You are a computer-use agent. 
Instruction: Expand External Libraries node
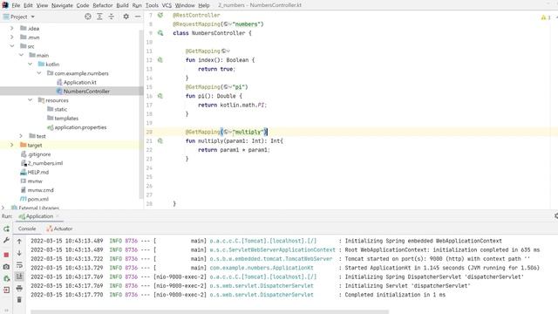[3, 208]
